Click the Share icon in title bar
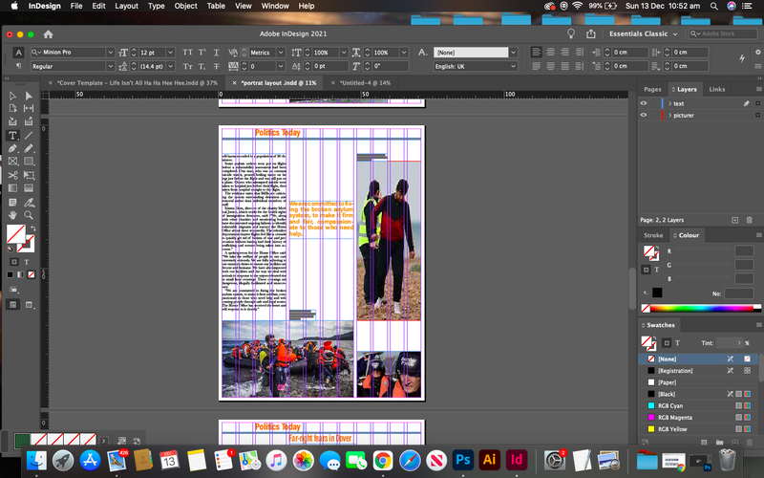764x478 pixels. pos(591,33)
